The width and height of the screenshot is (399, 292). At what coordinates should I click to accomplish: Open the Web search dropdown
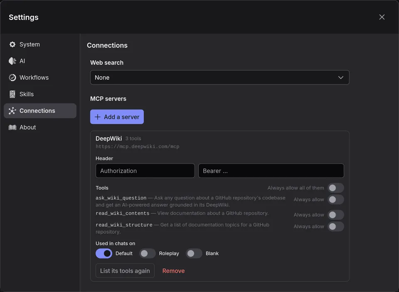coord(219,78)
